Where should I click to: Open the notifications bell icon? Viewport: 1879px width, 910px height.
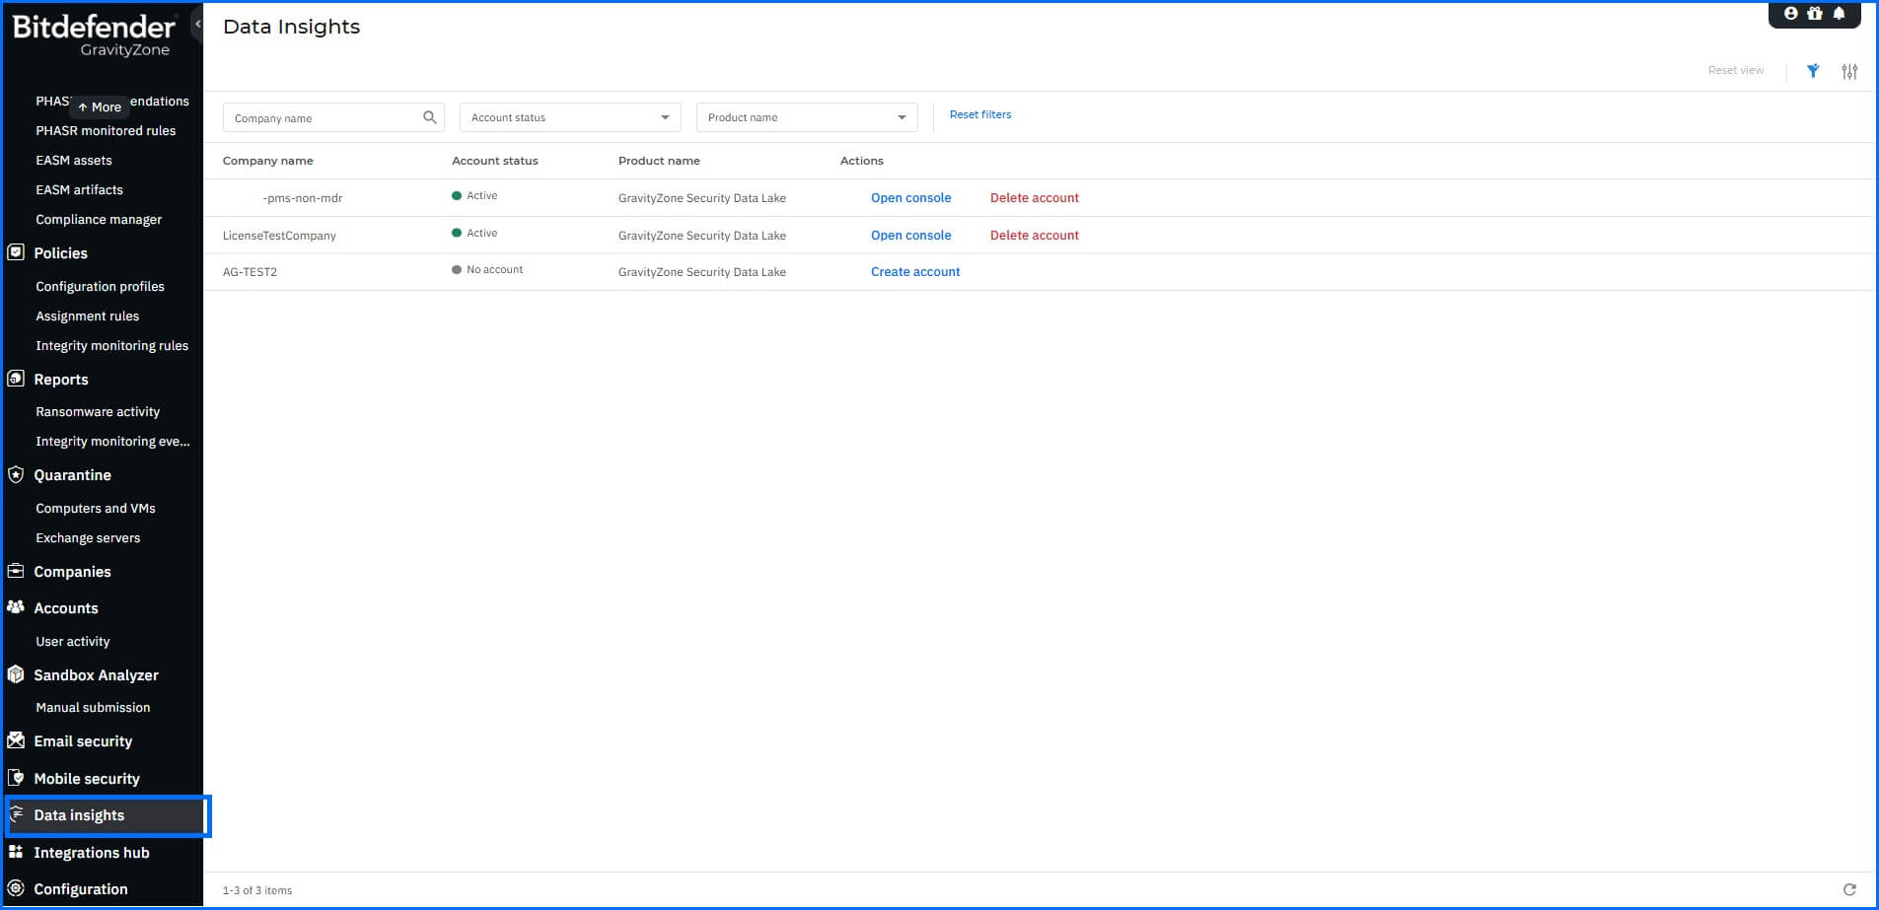[1840, 13]
